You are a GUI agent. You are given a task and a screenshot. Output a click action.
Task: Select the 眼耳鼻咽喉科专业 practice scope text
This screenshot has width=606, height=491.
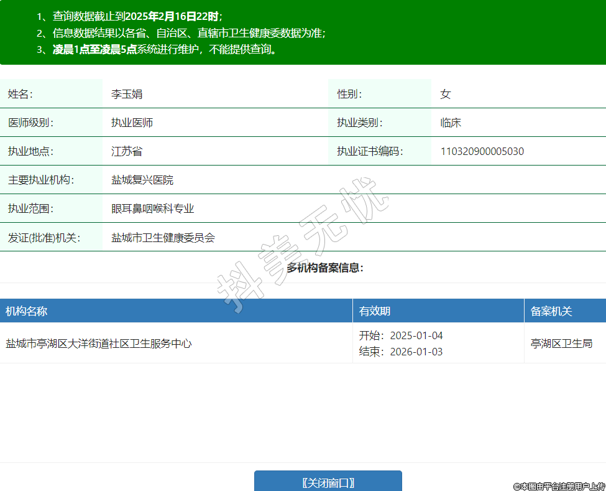tap(153, 208)
